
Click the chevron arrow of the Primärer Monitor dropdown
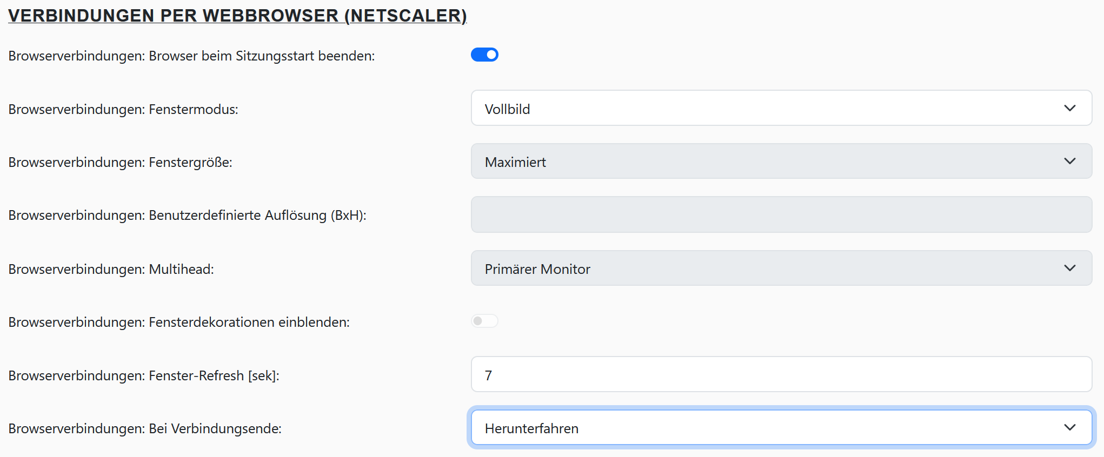(x=1069, y=268)
